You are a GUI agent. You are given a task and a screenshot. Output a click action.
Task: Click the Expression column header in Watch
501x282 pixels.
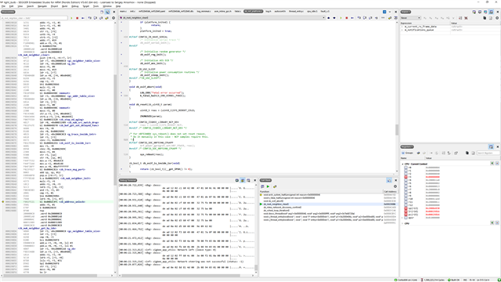tap(425, 23)
